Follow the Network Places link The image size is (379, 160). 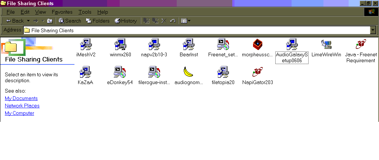pyautogui.click(x=22, y=106)
